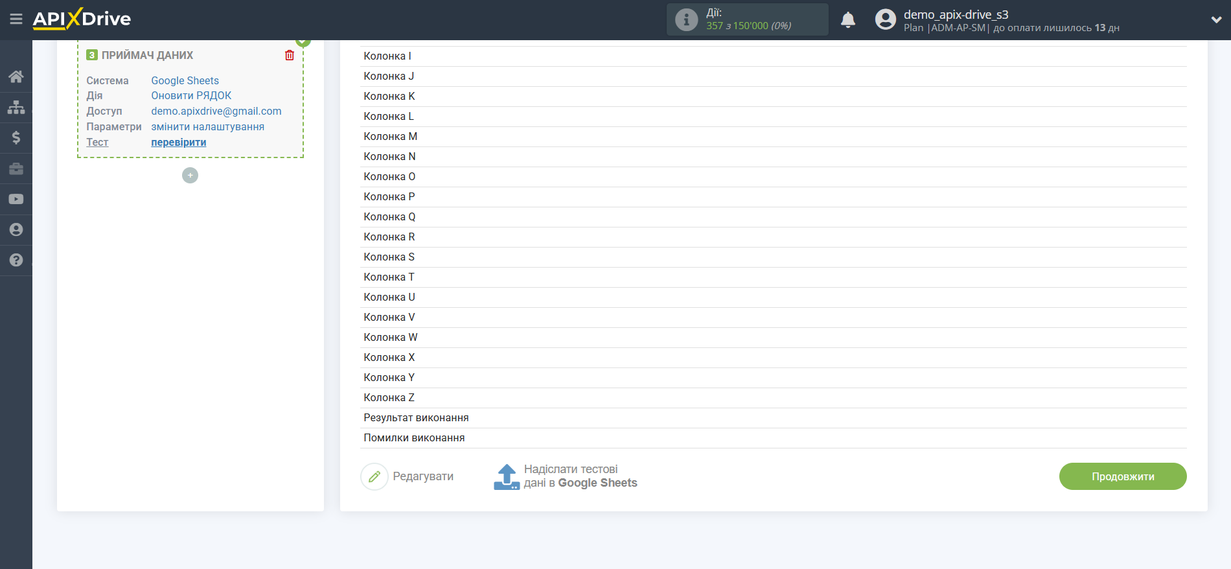This screenshot has width=1231, height=569.
Task: Select row 'Колонка O'
Action: pos(774,177)
